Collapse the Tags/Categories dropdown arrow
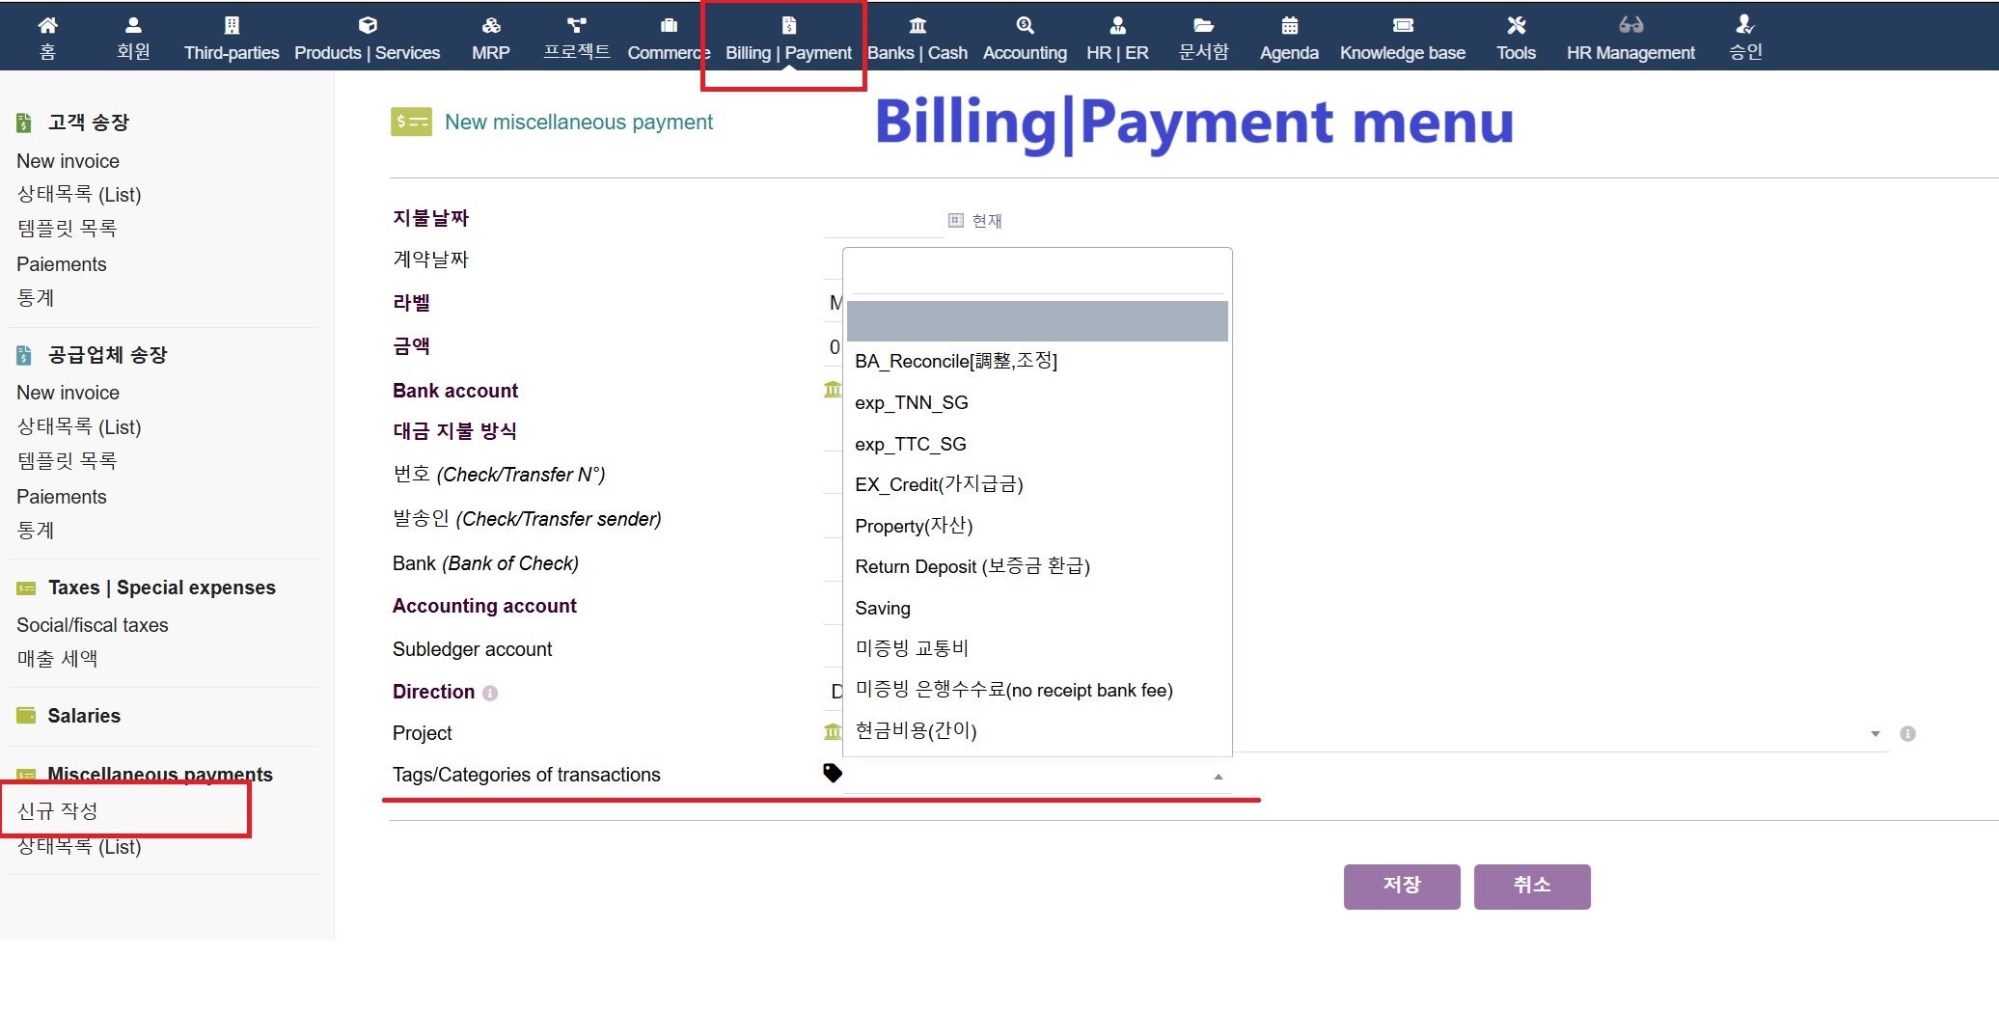Viewport: 1999px width, 1011px height. (x=1218, y=777)
